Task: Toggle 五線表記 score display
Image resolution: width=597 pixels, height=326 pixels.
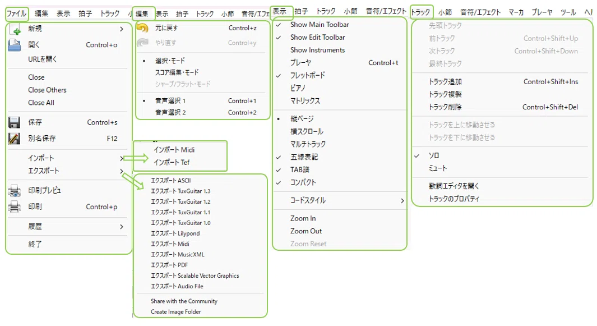Action: [x=304, y=157]
